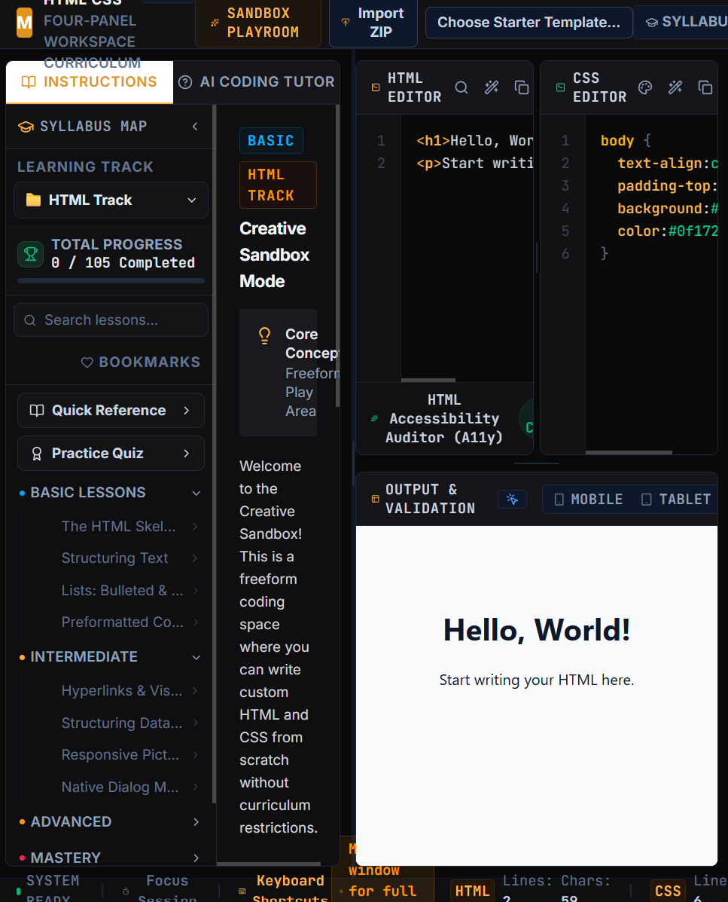This screenshot has width=728, height=902.
Task: Open Choose Starter Template dropdown
Action: click(528, 23)
